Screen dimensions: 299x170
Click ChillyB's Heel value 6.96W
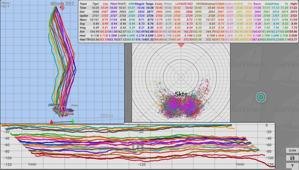click(220, 36)
